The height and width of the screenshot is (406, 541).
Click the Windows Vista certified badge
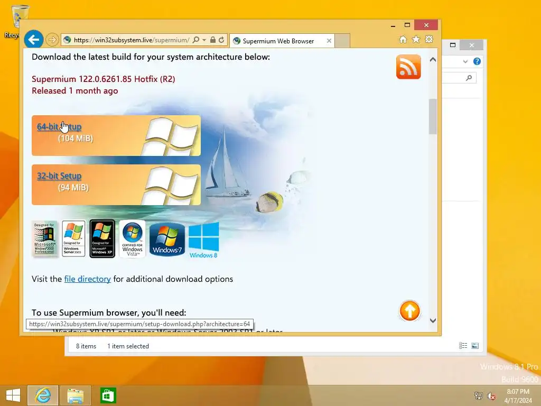[x=133, y=238]
